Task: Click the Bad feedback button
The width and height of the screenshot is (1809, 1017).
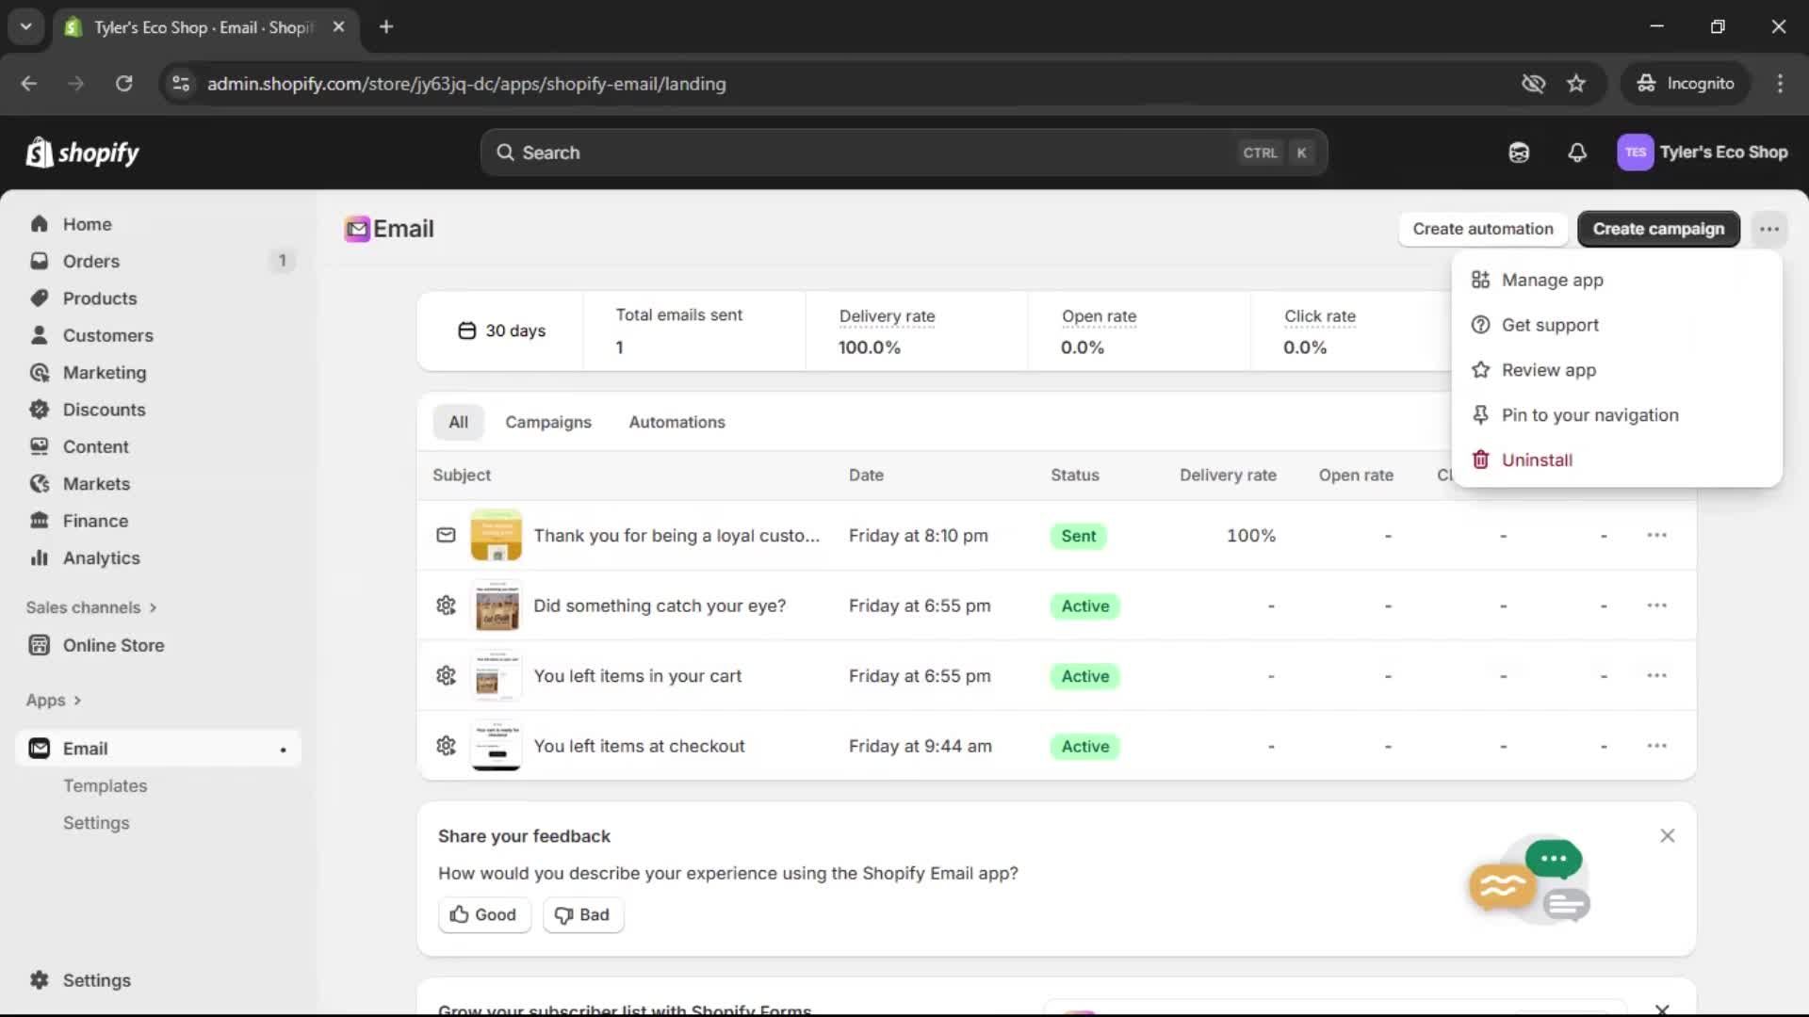Action: pos(583,915)
